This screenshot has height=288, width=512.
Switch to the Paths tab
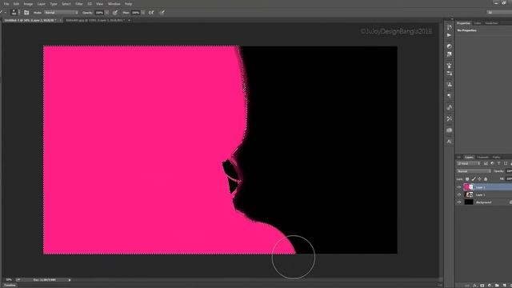(x=496, y=157)
